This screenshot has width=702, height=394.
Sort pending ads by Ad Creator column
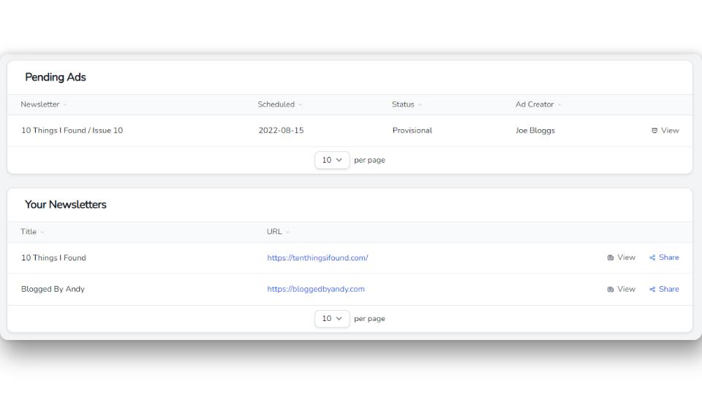point(535,104)
